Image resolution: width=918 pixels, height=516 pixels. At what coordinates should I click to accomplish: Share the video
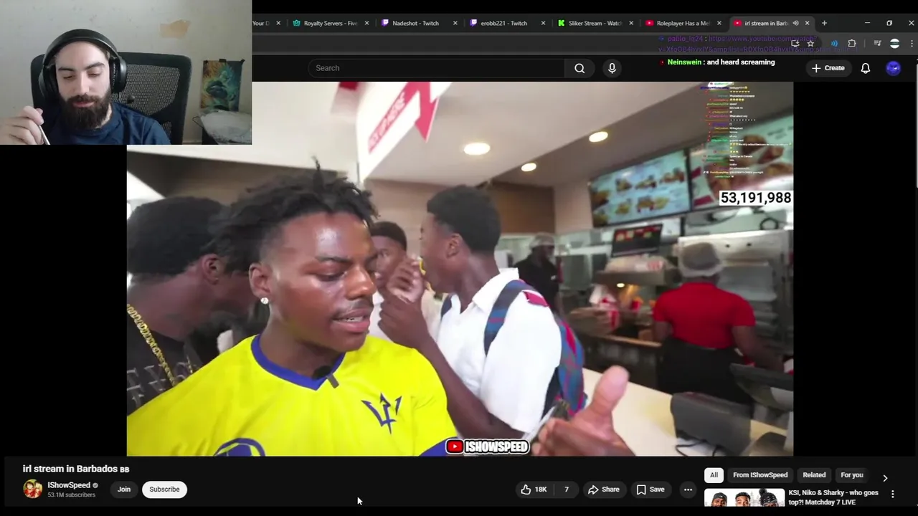(604, 489)
